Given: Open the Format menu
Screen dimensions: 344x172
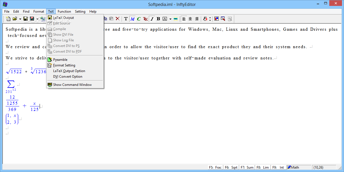Looking at the screenshot, I should coord(39,12).
